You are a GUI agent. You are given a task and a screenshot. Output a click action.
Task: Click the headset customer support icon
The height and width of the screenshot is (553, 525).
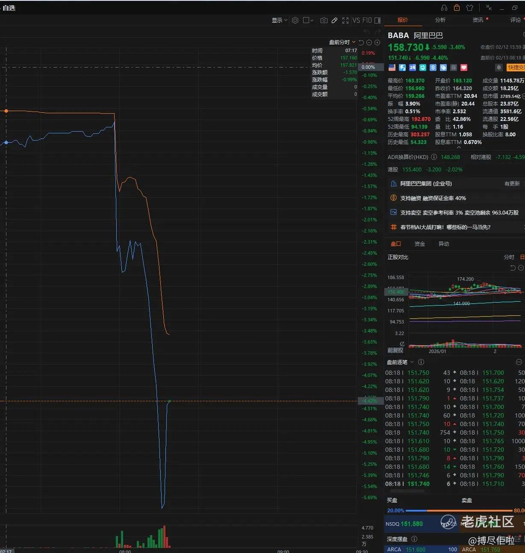point(444,8)
